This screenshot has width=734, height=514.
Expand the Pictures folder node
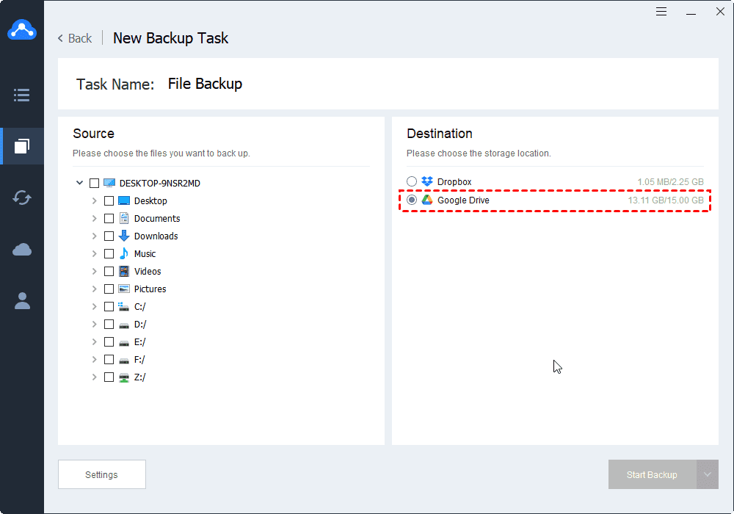[94, 289]
